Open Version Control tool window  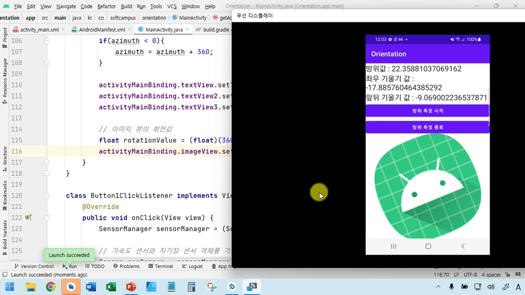click(34, 266)
